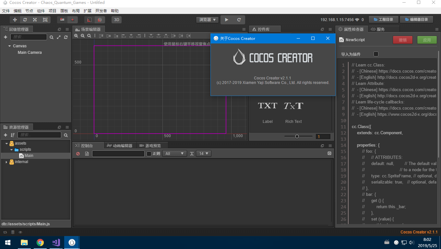Reset scene editor zoom
This screenshot has height=249, width=441.
pyautogui.click(x=89, y=36)
